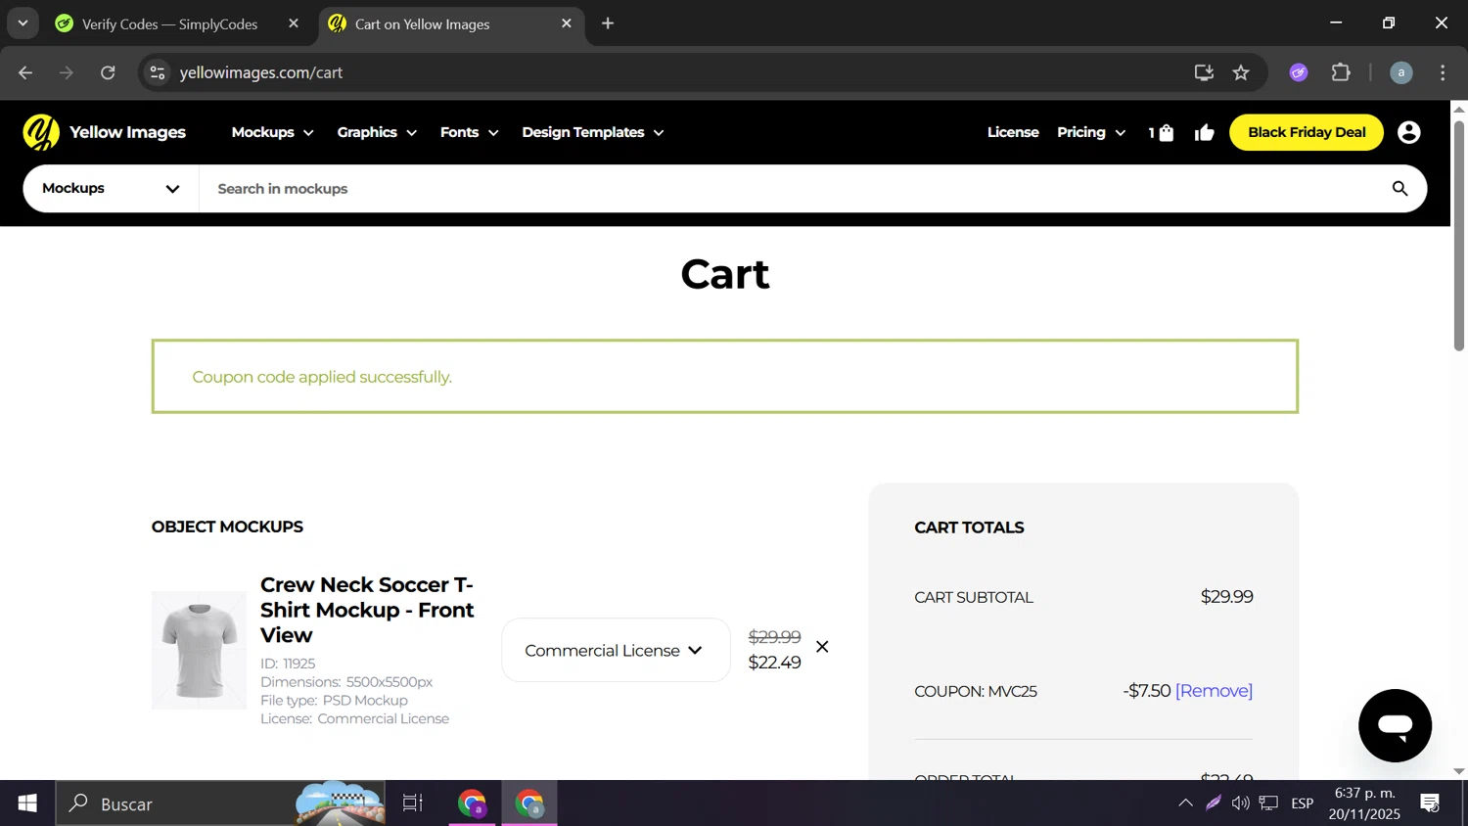Click the Windows taskbar Buscar search box
This screenshot has height=826, width=1468.
click(220, 803)
